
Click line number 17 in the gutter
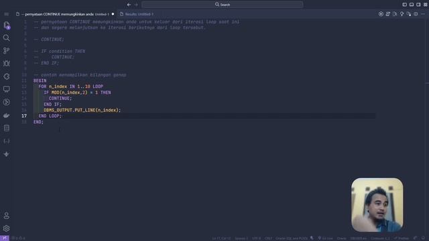pyautogui.click(x=24, y=116)
